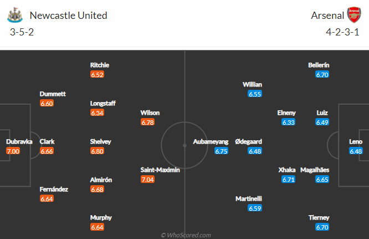This screenshot has height=239, width=369.
Task: Click the WhoScored.com watermark text
Action: (x=186, y=235)
